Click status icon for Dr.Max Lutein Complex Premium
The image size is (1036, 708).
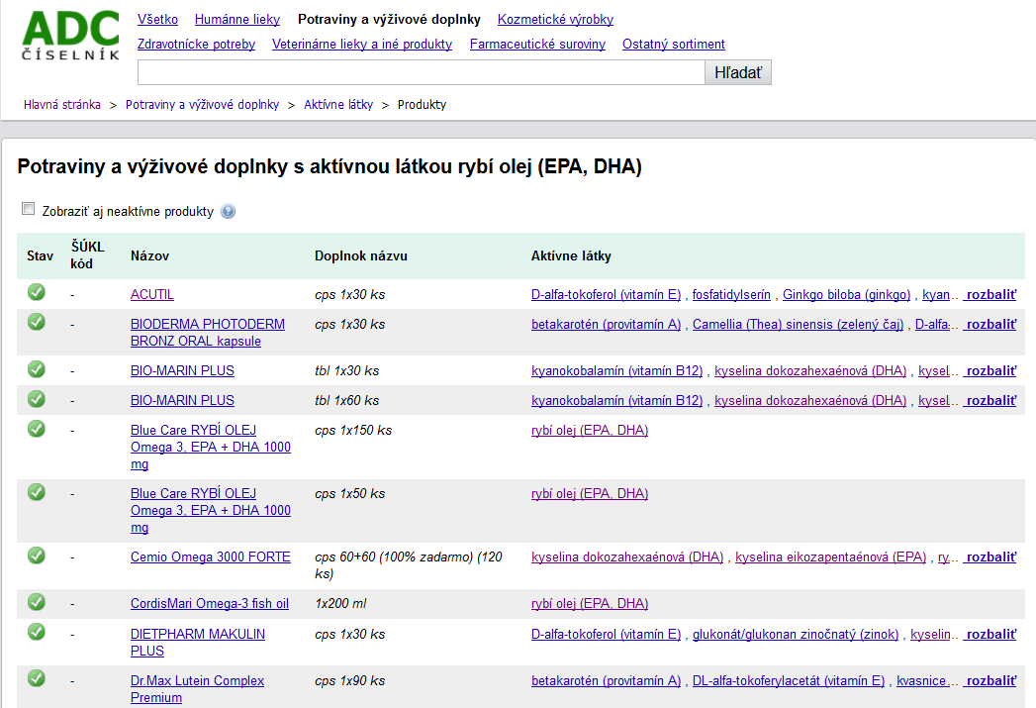pos(37,678)
